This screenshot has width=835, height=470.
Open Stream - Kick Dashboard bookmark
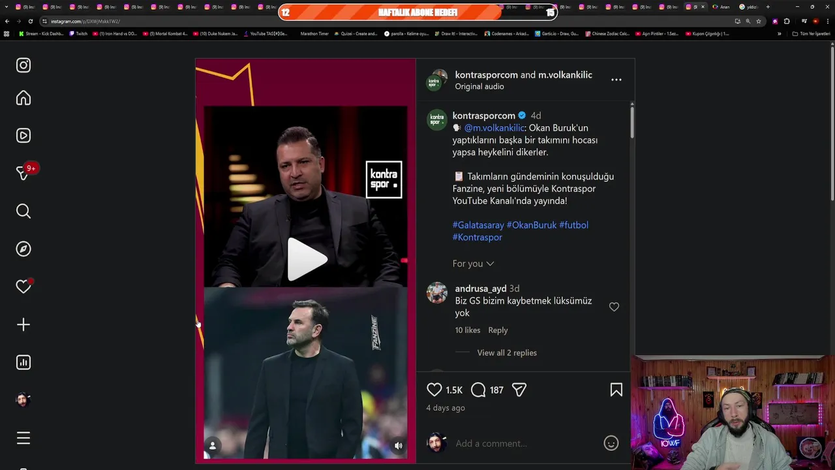(41, 33)
